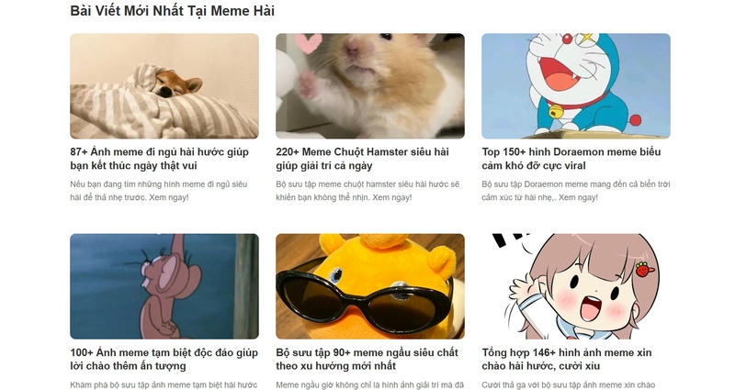Open the chibi girl waving hello thumbnail
This screenshot has height=390, width=735.
pos(576,286)
